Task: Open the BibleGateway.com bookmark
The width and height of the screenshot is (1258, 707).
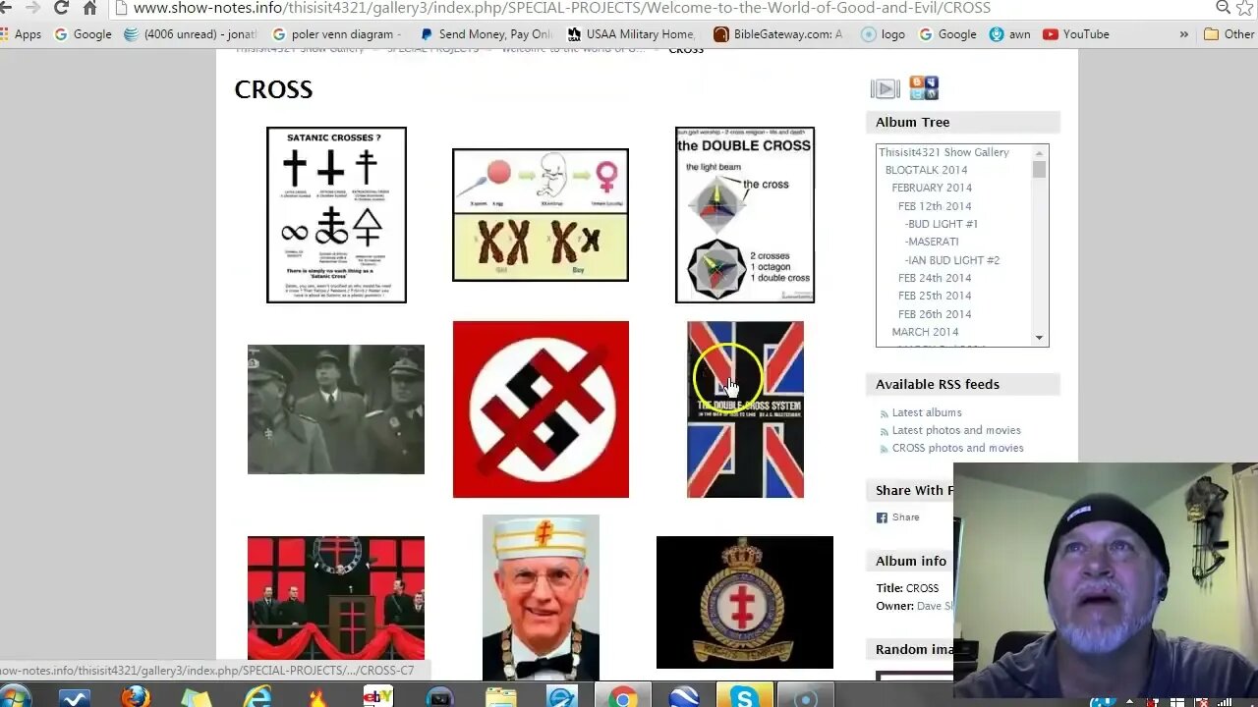Action: click(x=778, y=34)
